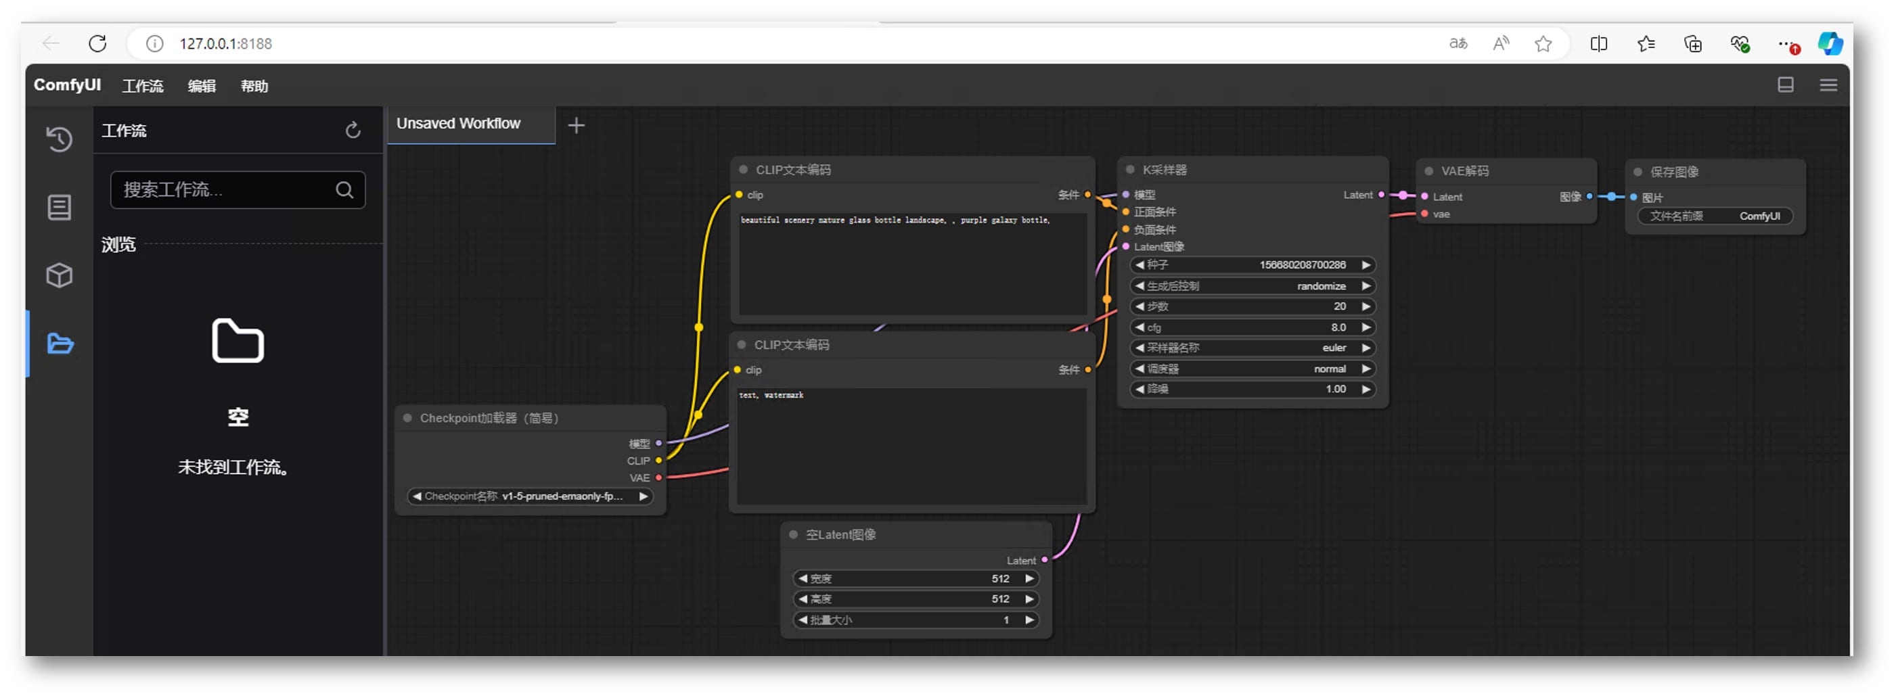Open the 编辑 menu
The height and width of the screenshot is (698, 1896).
click(202, 85)
